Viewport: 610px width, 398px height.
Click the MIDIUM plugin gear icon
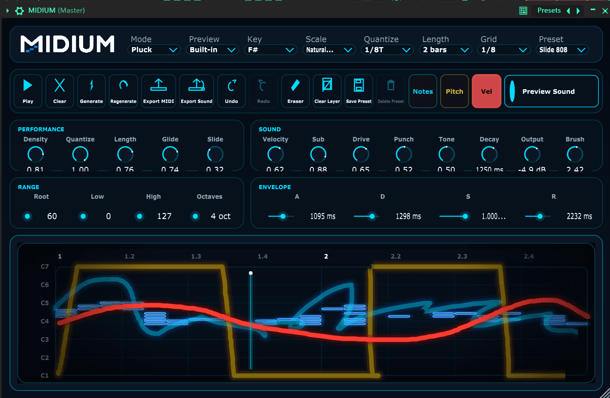pyautogui.click(x=20, y=10)
